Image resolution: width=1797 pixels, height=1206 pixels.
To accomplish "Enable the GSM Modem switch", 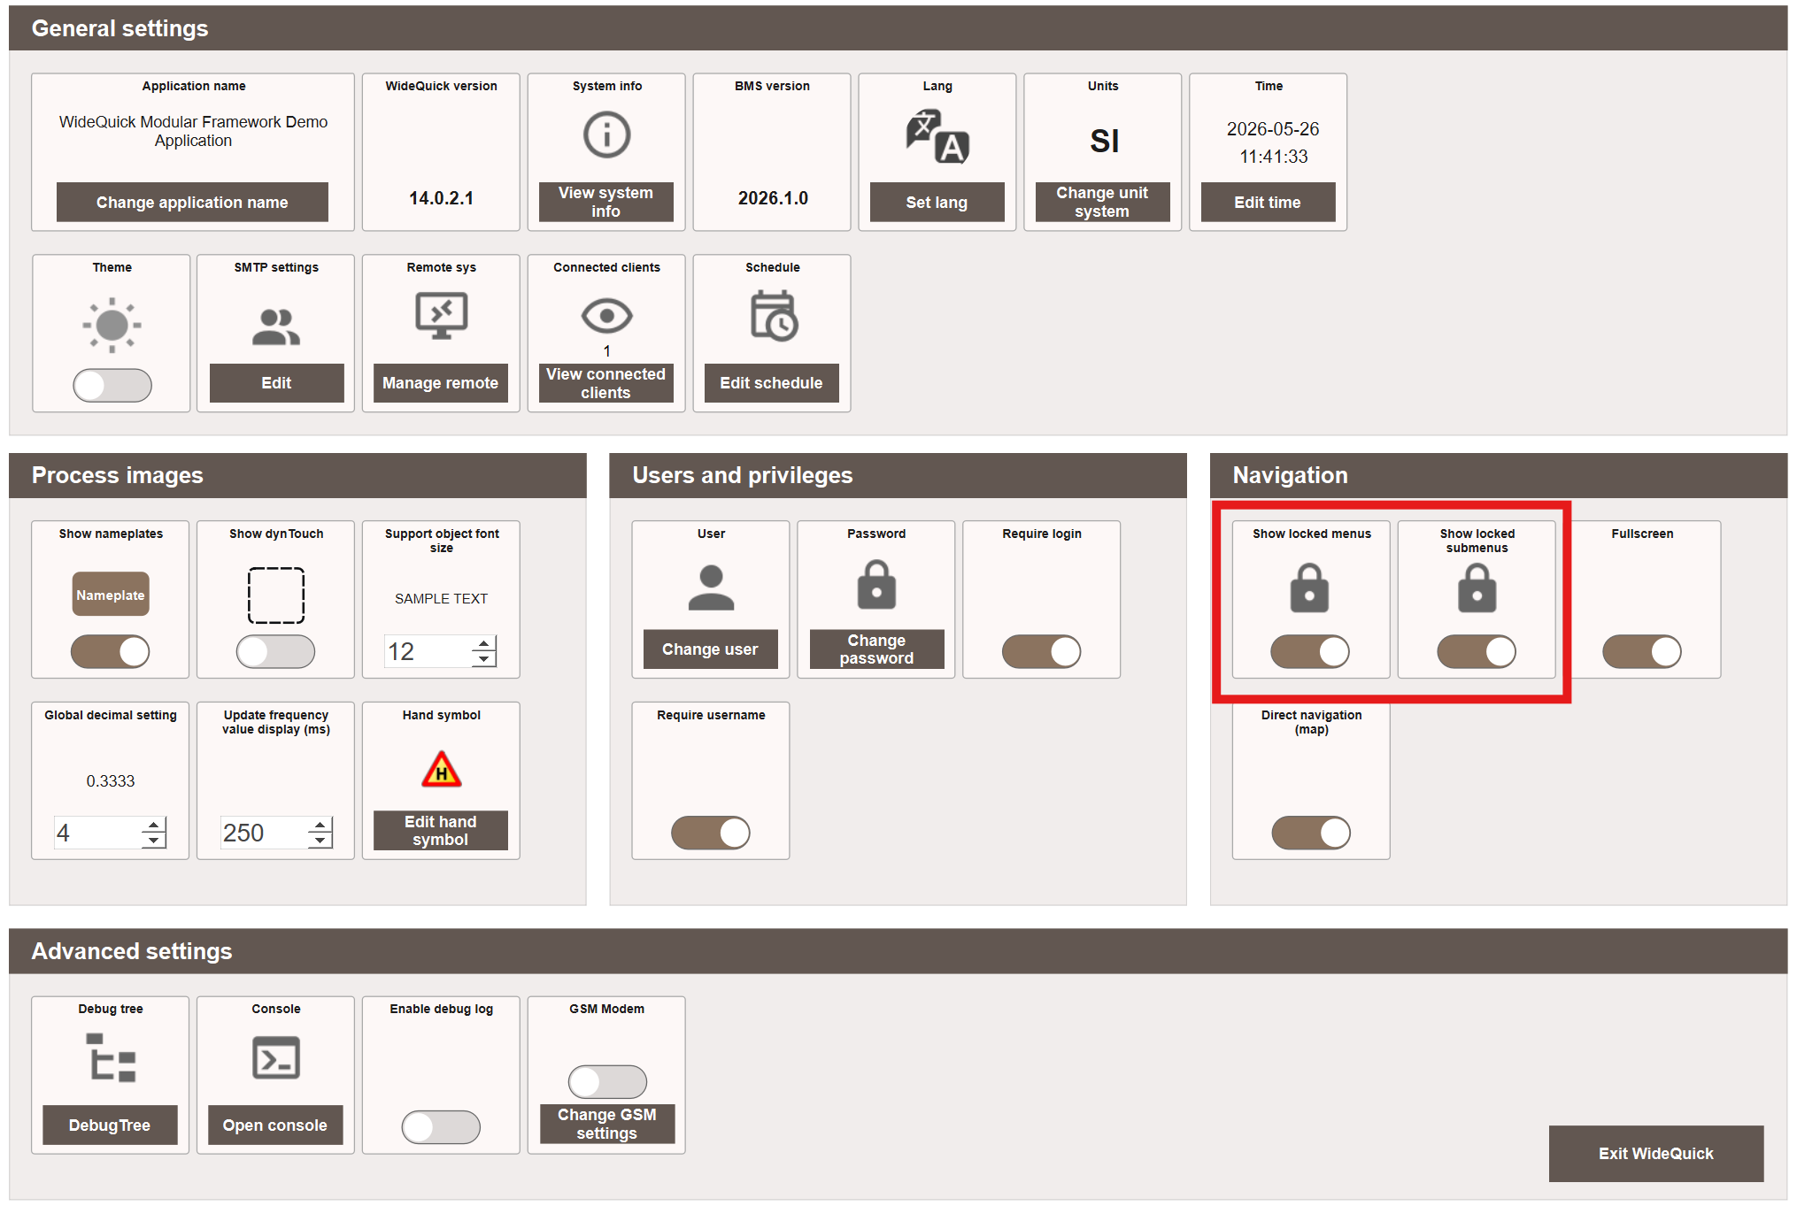I will tap(607, 1082).
